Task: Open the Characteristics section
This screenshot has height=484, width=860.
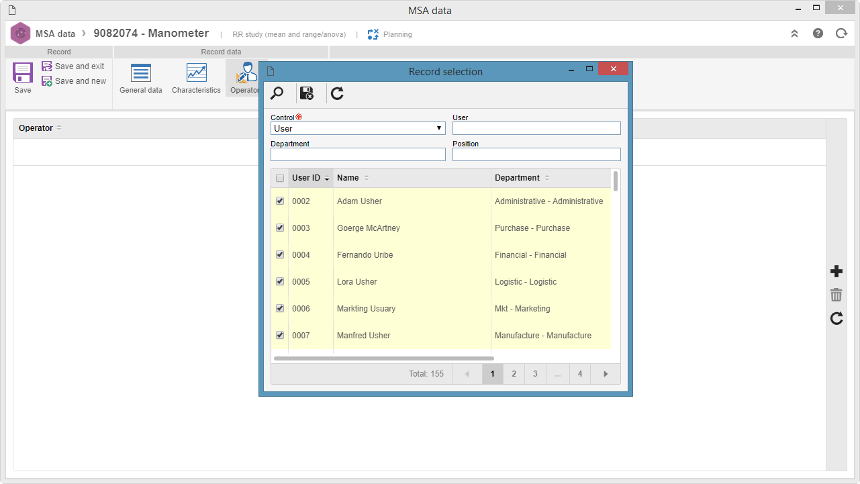Action: [x=196, y=79]
